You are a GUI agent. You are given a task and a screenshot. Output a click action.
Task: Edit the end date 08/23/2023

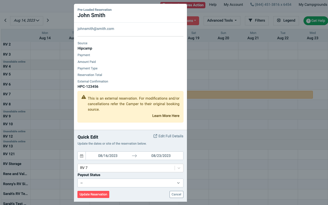pyautogui.click(x=161, y=156)
